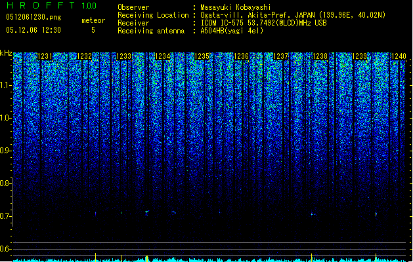Click the 0.6 kHz frequency axis label
The width and height of the screenshot is (413, 262).
click(x=5, y=249)
